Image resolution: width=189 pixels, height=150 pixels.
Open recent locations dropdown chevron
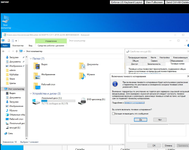pos(13,51)
